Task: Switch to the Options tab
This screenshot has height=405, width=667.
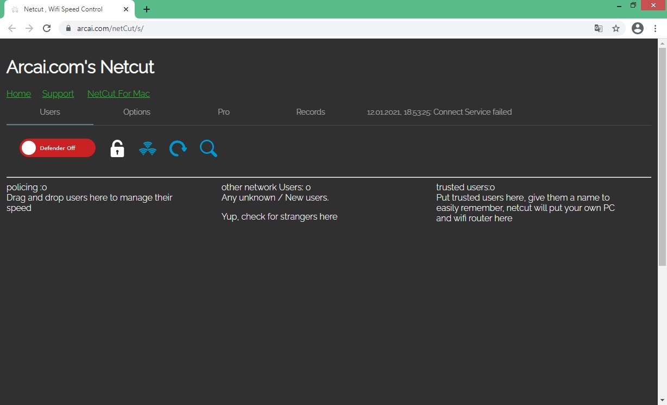Action: 137,112
